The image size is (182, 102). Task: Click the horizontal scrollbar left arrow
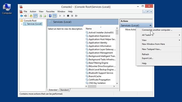(x=86, y=86)
